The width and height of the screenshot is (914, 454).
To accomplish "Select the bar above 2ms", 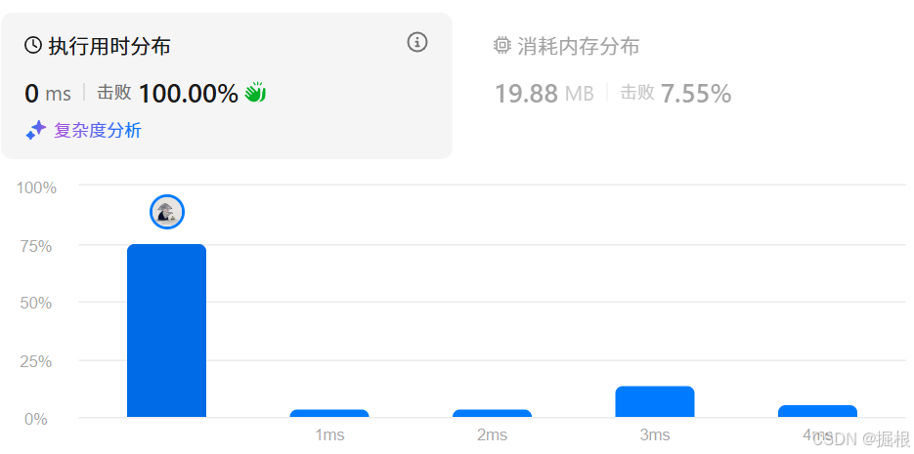I will pyautogui.click(x=492, y=413).
